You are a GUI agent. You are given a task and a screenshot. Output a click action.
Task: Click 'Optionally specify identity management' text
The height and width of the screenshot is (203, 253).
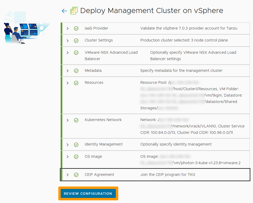click(x=176, y=144)
